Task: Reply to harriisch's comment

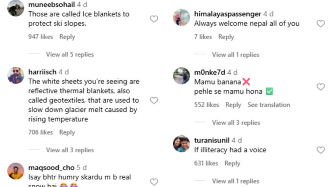Action: coord(67,132)
